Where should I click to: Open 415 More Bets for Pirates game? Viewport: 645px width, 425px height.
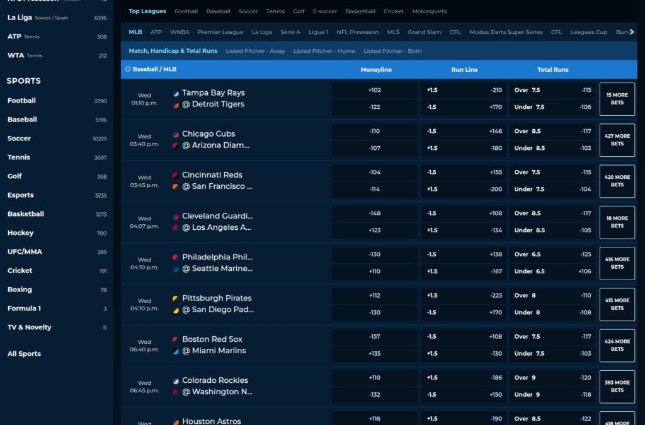(617, 305)
